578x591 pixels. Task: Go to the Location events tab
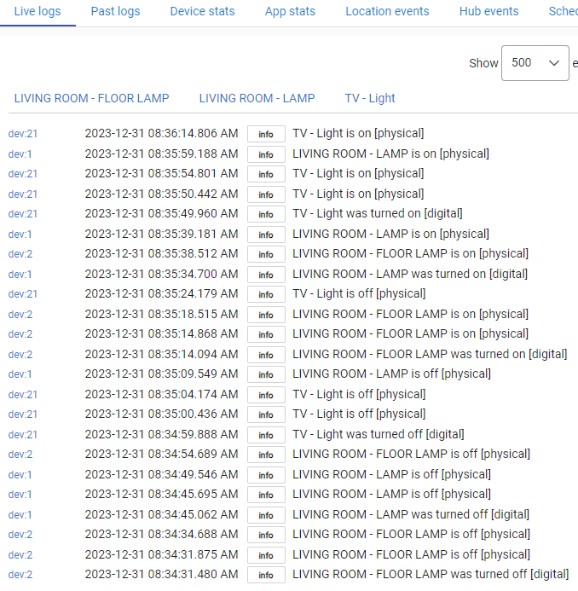(x=387, y=11)
